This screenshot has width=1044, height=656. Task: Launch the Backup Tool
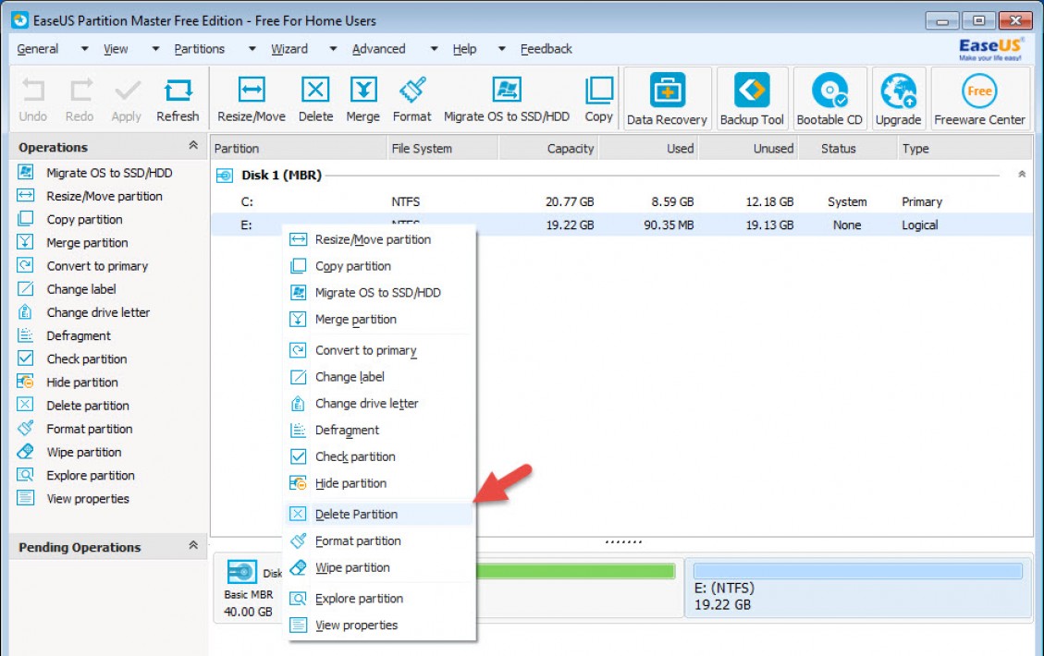752,99
